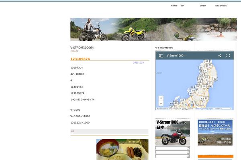241x160 pixels.
Task: Select the text line 11301463
Action: click(77, 87)
